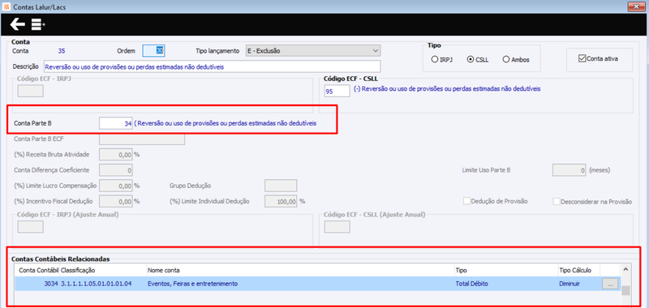
Task: Open the list-add menu icon in toolbar
Action: [38, 24]
